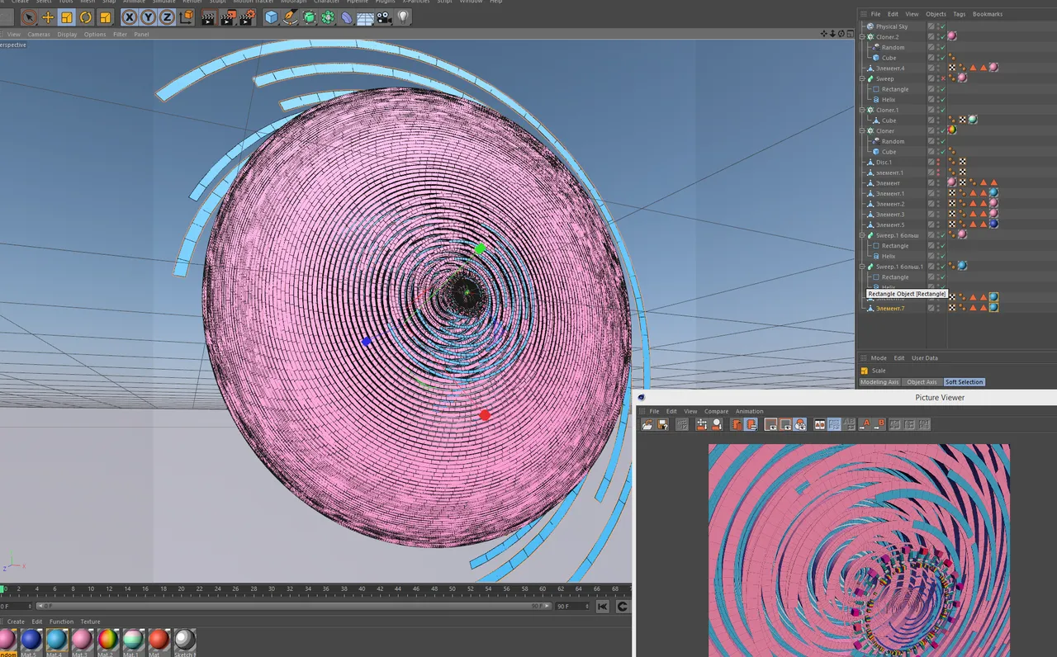The height and width of the screenshot is (657, 1057).
Task: Select Disc.1 object in list
Action: [884, 162]
